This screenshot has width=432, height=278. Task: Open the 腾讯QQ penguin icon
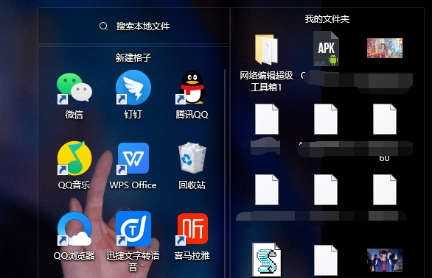[192, 88]
